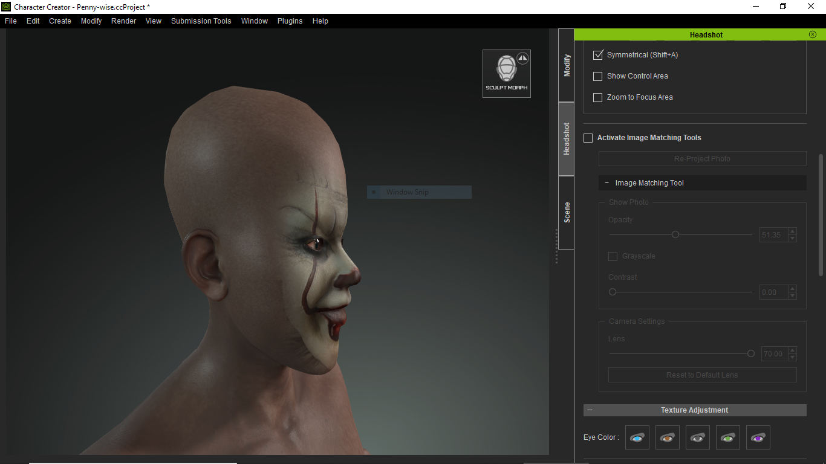826x464 pixels.
Task: Click the Contrast value field 0.00
Action: 773,292
